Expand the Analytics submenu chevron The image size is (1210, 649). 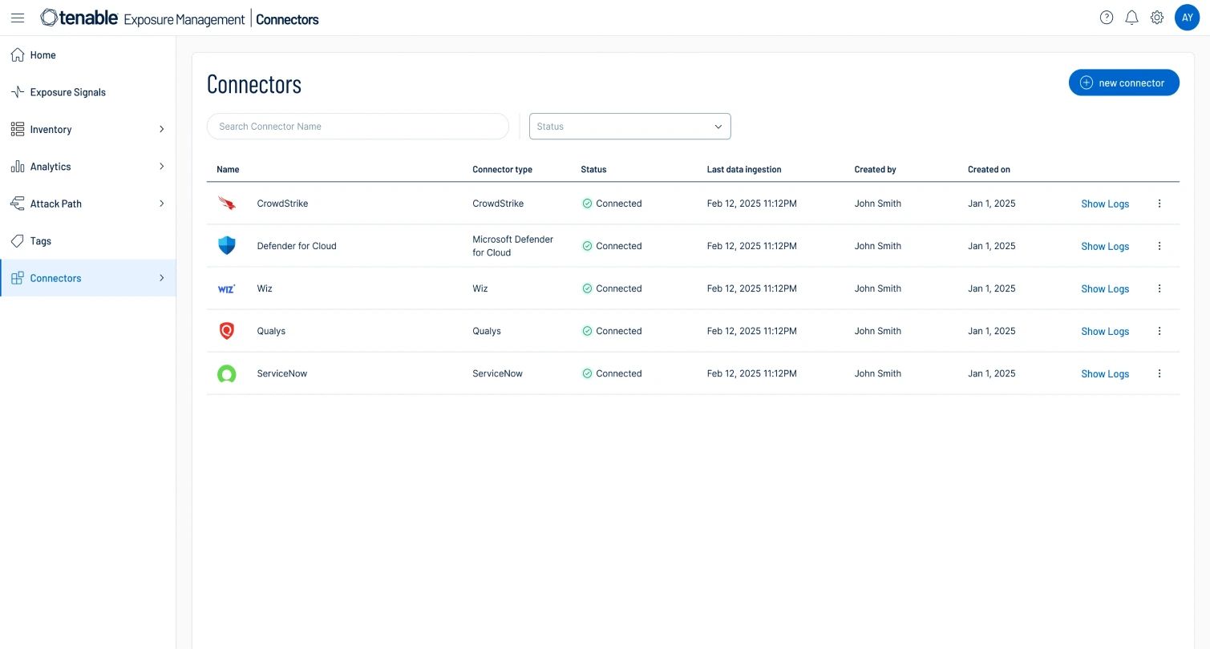click(161, 167)
